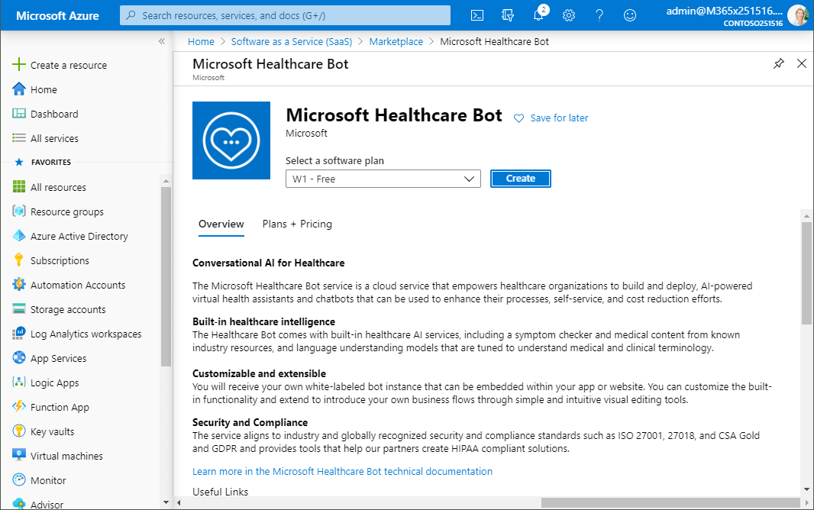Click the Dashboard icon in the sidebar
The height and width of the screenshot is (510, 814).
(x=18, y=114)
